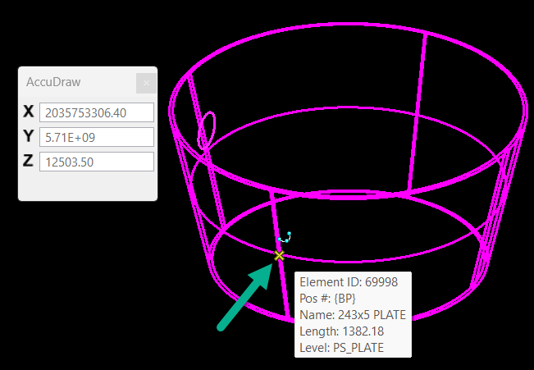Click the cyan AccuSnap arc indicator

(285, 237)
